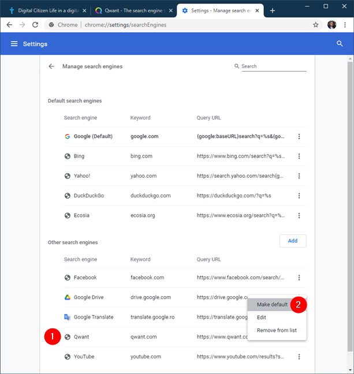Open more actions for Yahoo!
The image size is (354, 374).
point(299,176)
